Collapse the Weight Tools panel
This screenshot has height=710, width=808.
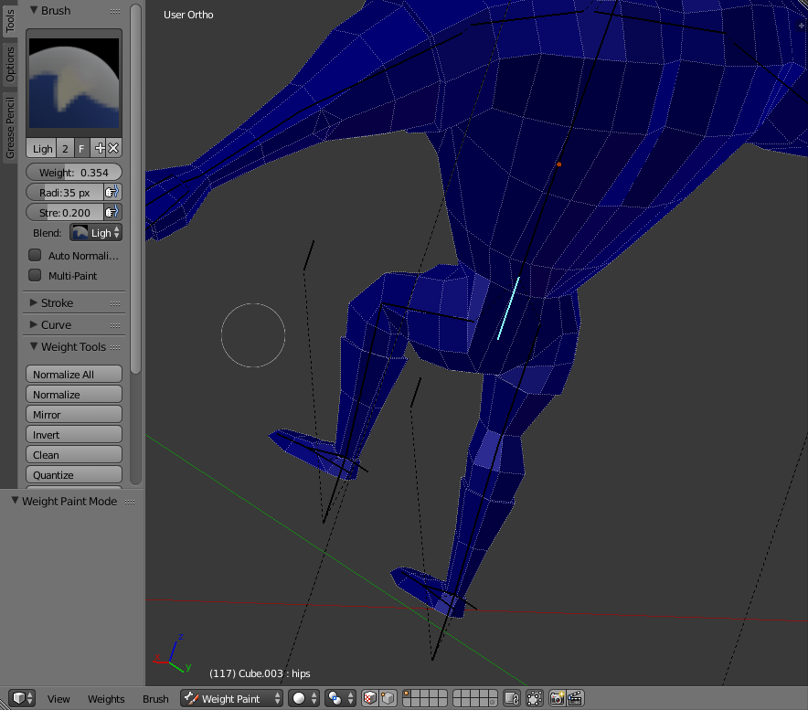(x=34, y=346)
